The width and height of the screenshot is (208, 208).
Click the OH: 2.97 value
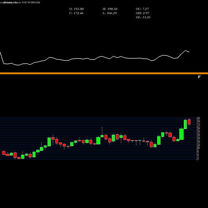[142, 13]
